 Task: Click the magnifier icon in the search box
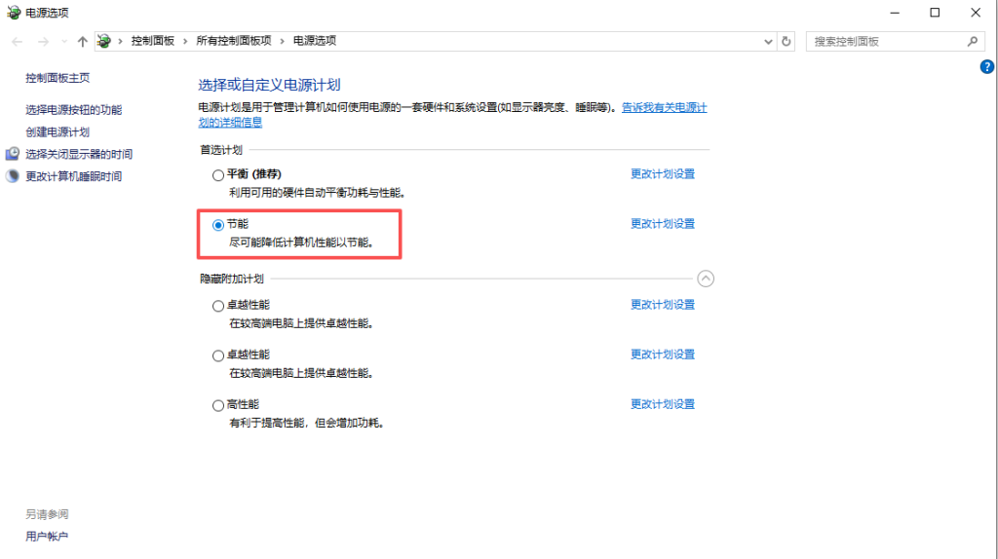972,41
